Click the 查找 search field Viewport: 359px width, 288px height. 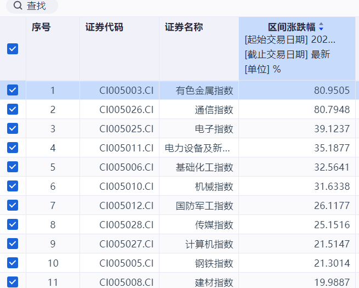(x=32, y=5)
